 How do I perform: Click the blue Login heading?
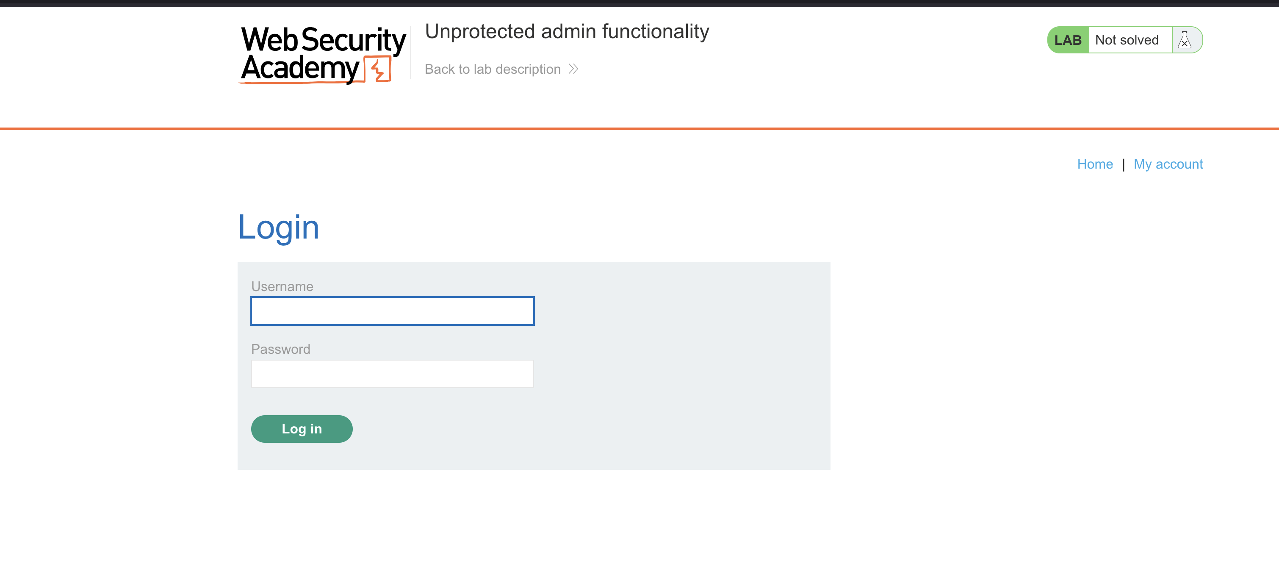278,228
